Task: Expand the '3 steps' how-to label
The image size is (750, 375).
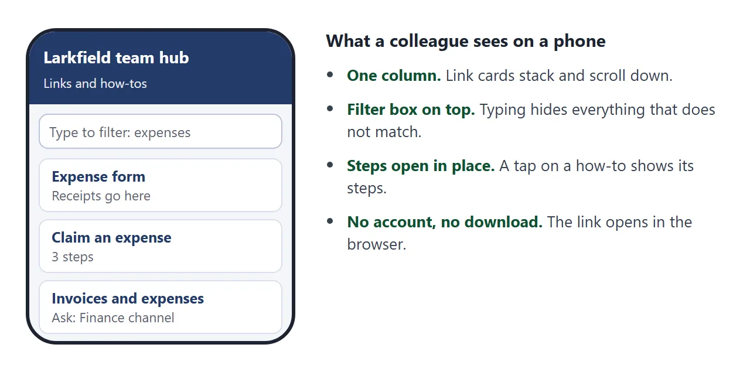Action: coord(73,257)
